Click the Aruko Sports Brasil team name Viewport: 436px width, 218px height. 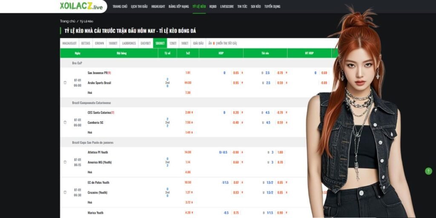pos(99,83)
